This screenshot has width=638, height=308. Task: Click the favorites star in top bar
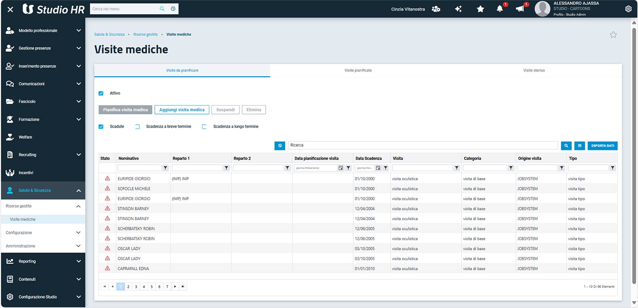pos(480,9)
